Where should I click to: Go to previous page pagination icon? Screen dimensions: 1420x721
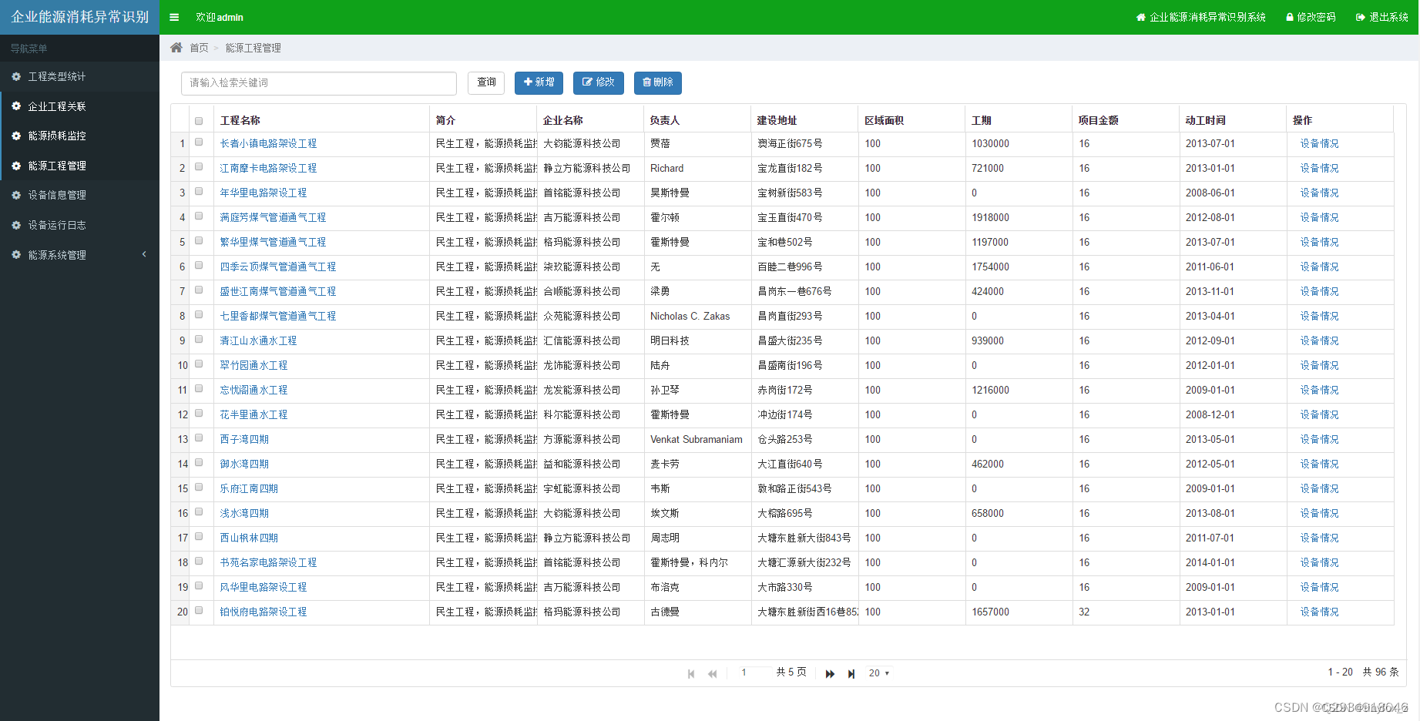(713, 673)
